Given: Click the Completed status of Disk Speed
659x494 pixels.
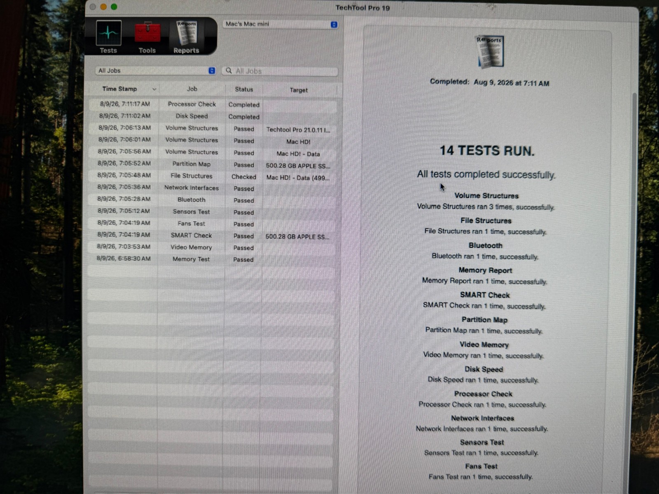Looking at the screenshot, I should pyautogui.click(x=244, y=117).
